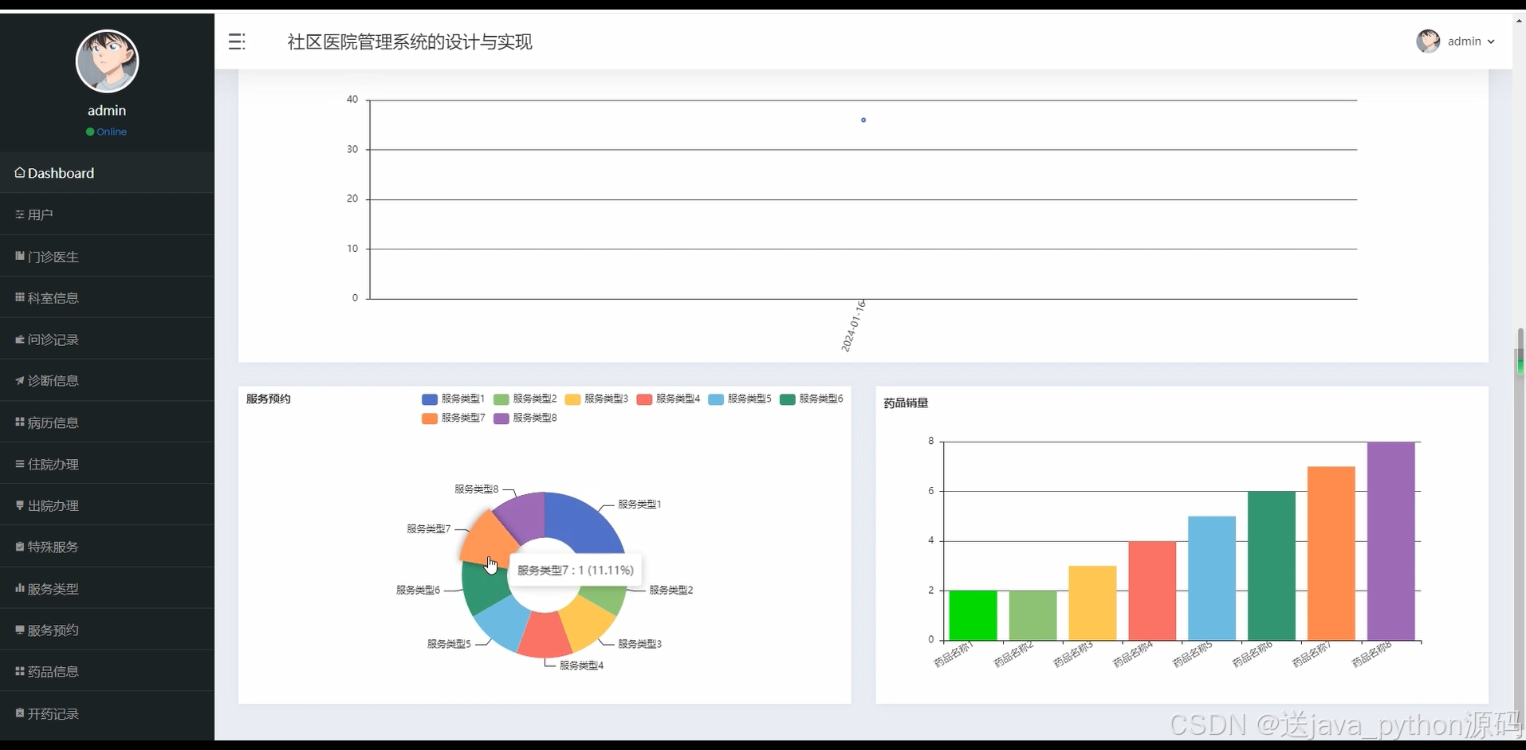
Task: Click the 社区医院管理系统的设计与实现 header title
Action: coord(410,41)
